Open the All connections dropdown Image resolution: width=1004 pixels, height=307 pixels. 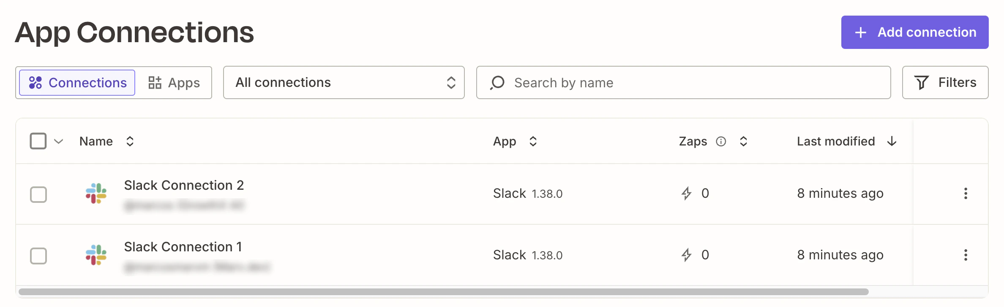[344, 83]
